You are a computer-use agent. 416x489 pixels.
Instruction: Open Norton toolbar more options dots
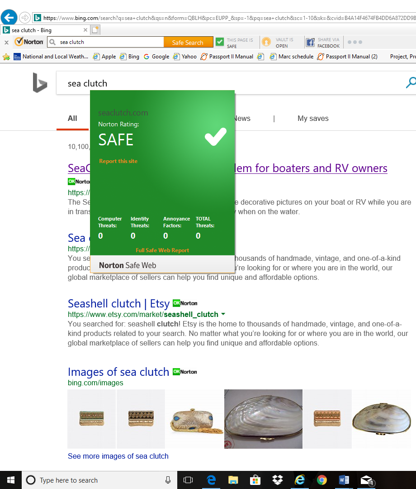[x=355, y=42]
